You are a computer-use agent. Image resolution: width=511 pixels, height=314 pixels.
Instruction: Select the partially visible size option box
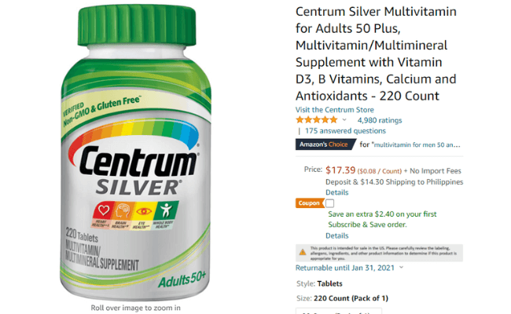pyautogui.click(x=339, y=311)
